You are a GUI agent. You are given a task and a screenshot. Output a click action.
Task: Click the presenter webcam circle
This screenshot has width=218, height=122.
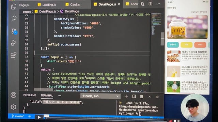point(195,108)
